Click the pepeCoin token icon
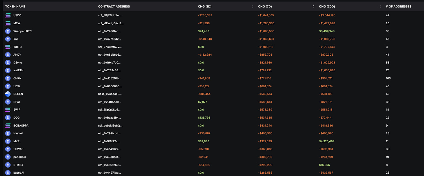 (x=8, y=157)
